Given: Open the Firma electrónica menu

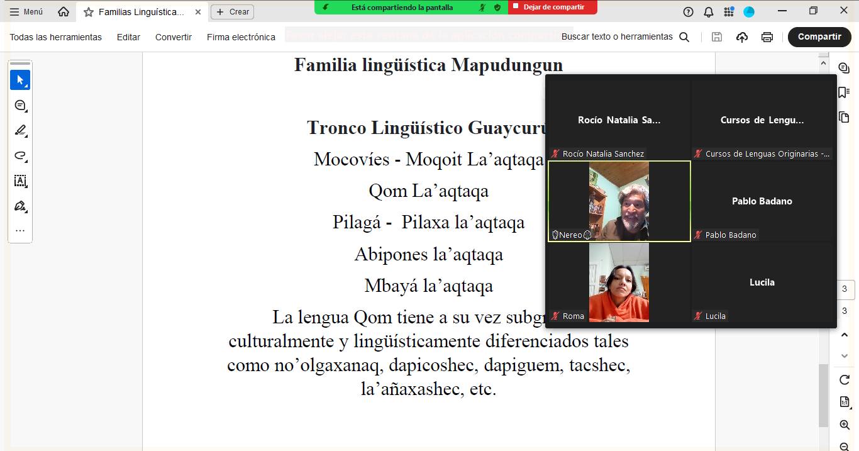Looking at the screenshot, I should (x=241, y=37).
